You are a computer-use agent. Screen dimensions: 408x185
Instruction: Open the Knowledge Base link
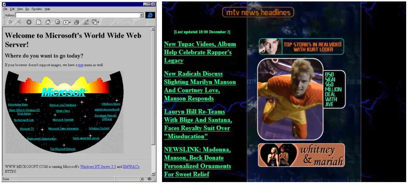18,105
